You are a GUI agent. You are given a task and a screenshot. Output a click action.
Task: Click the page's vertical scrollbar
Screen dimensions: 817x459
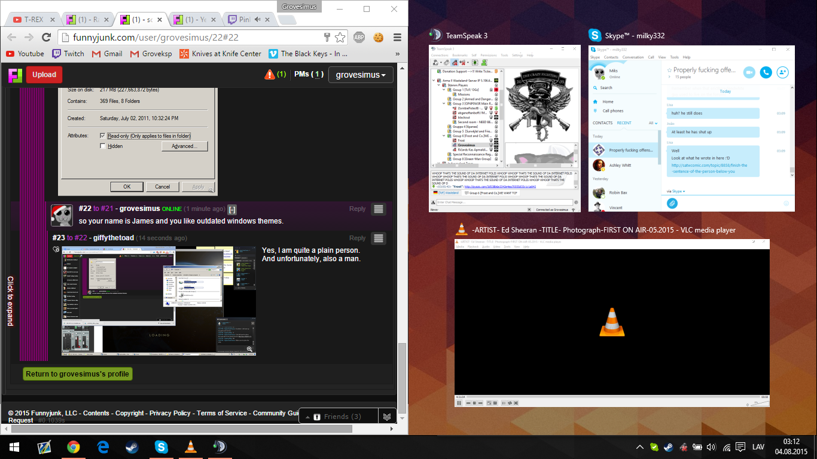click(x=403, y=371)
